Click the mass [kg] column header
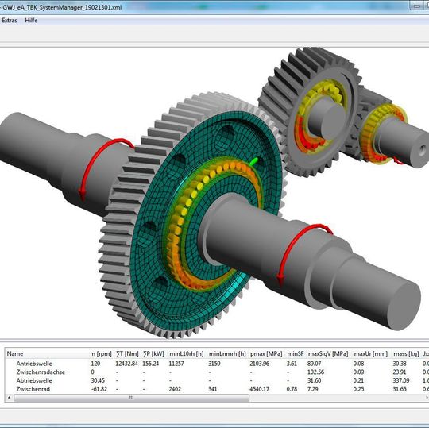 click(406, 353)
